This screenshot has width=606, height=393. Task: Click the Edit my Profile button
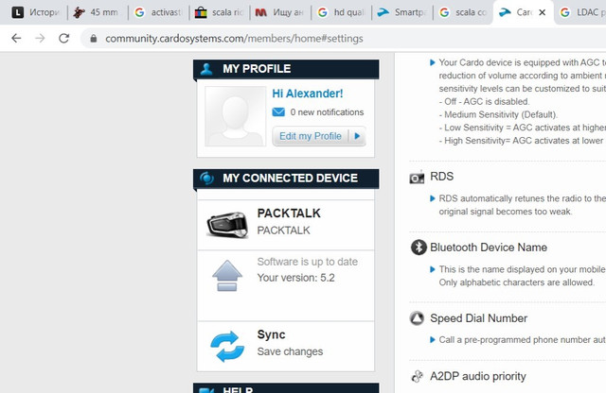point(319,136)
